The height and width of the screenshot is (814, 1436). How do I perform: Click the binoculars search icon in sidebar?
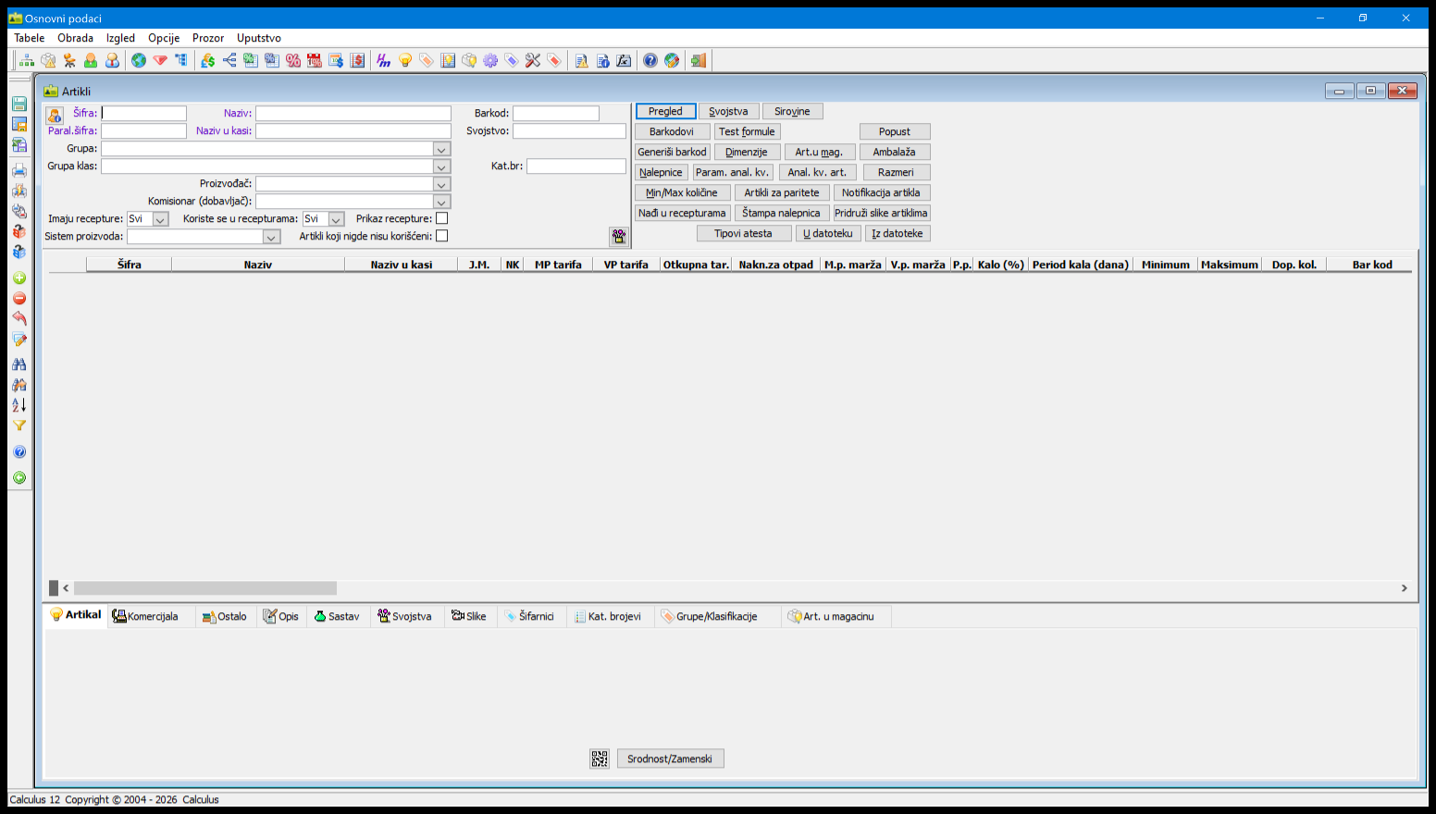pos(19,364)
